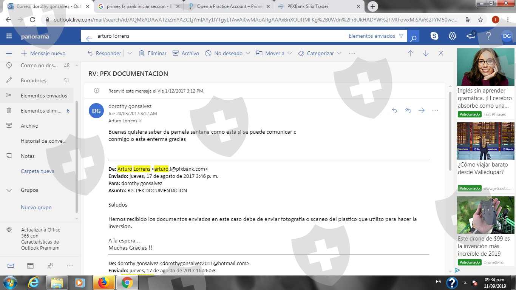Open the drone de $99 ad image
516x290 pixels.
point(485,215)
